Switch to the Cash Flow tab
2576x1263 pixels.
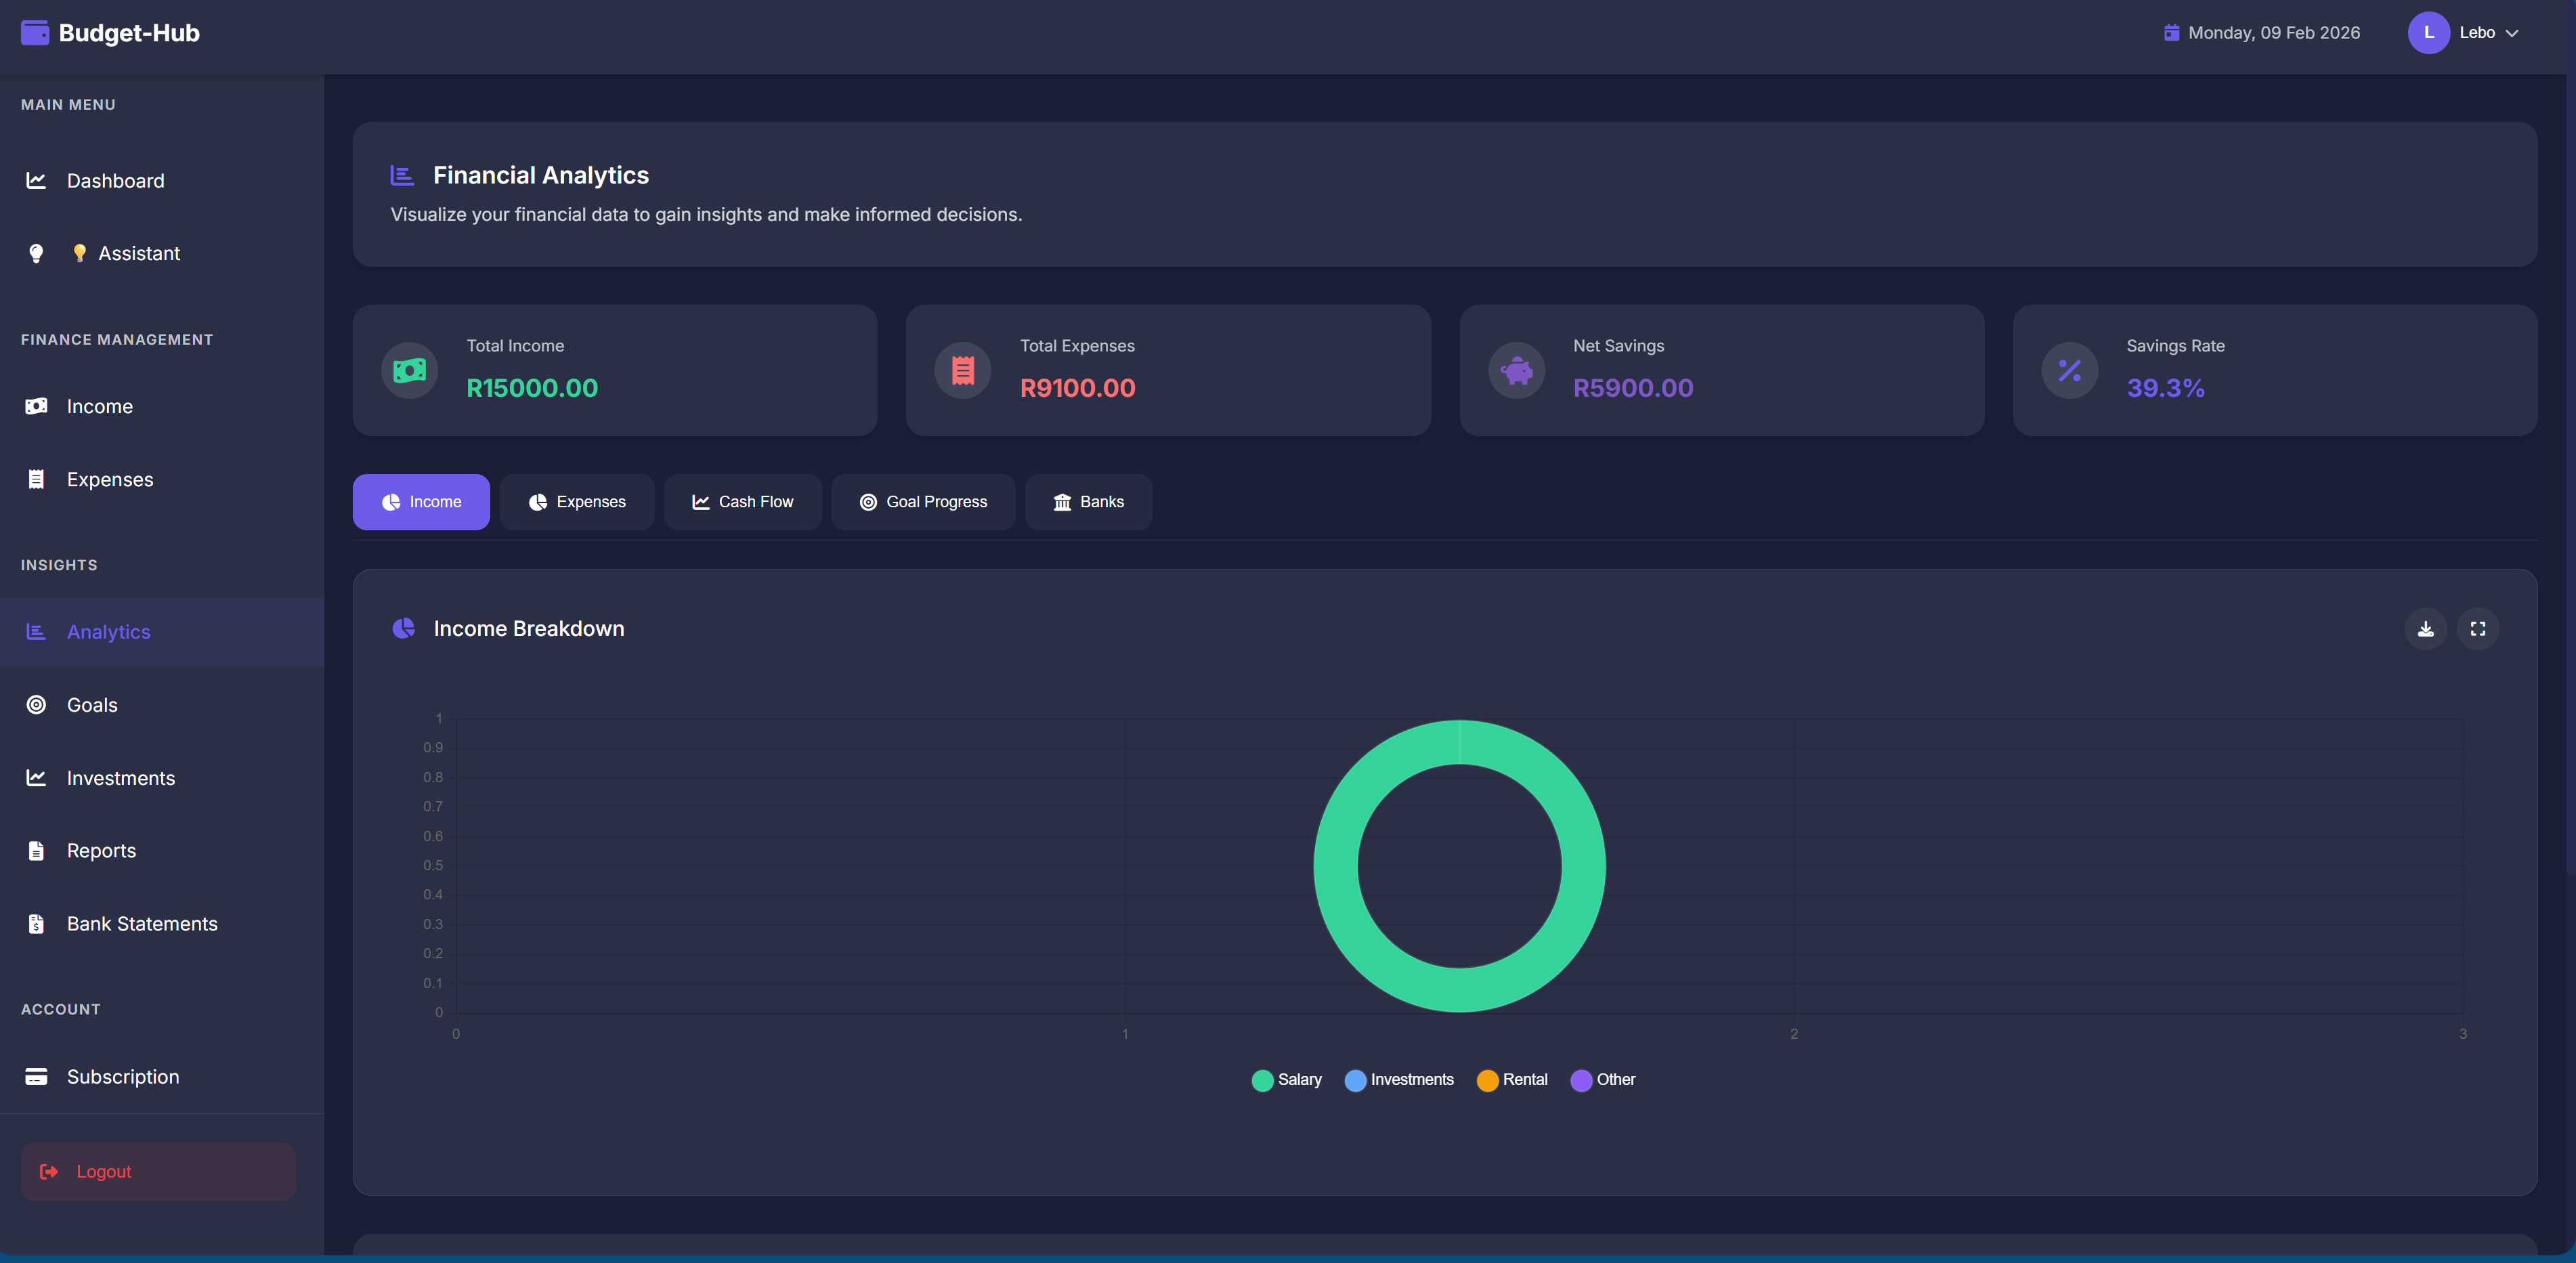pyautogui.click(x=742, y=501)
